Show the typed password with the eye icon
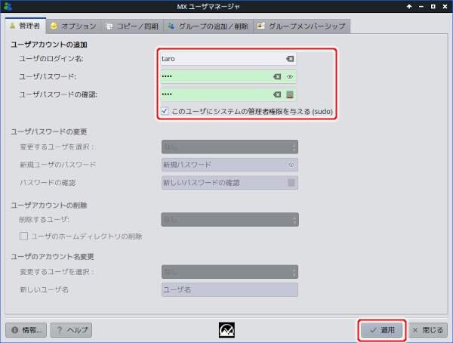 290,76
